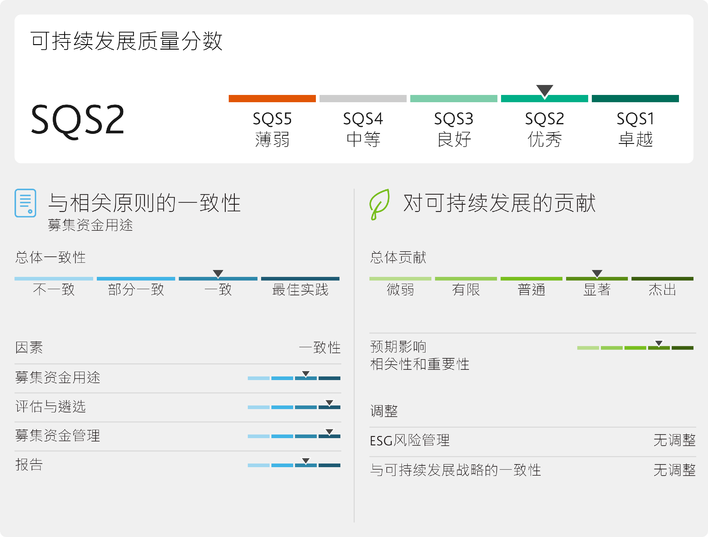The image size is (708, 537).
Task: Click the orange SQS5 color bar
Action: coord(272,99)
